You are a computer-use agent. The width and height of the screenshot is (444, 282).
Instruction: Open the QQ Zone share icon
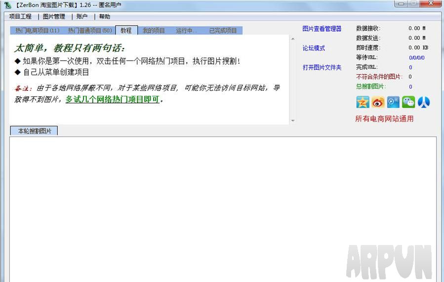click(x=363, y=102)
